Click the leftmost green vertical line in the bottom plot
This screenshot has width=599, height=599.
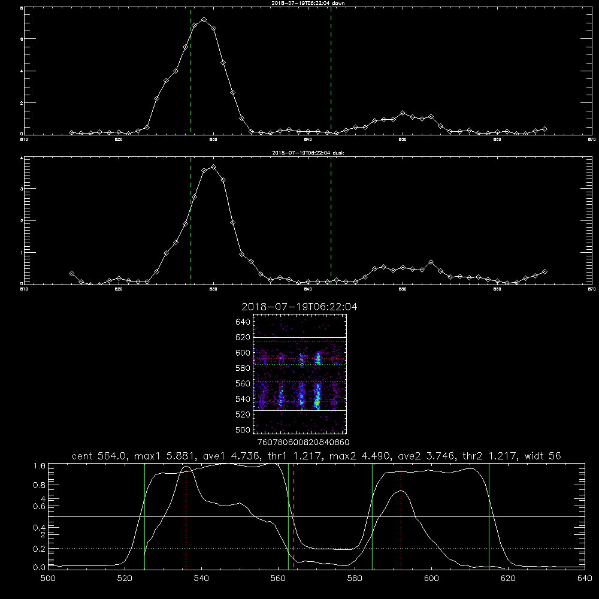point(145,516)
